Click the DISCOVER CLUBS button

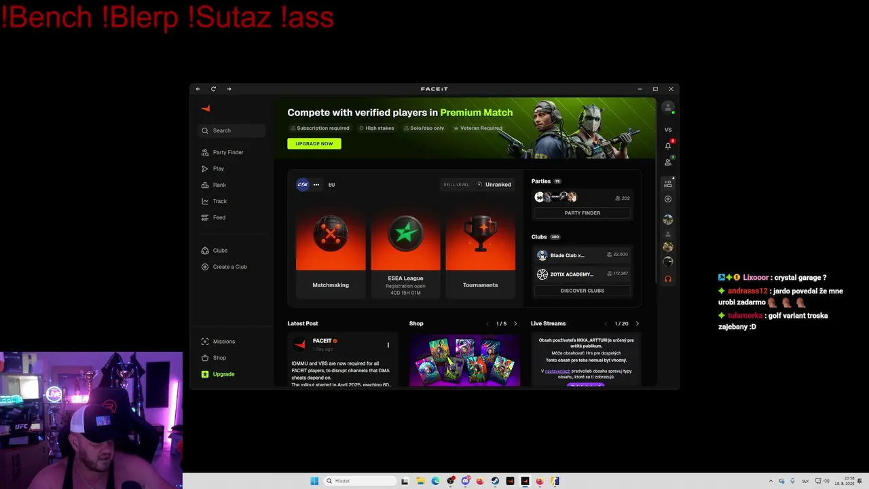(583, 291)
